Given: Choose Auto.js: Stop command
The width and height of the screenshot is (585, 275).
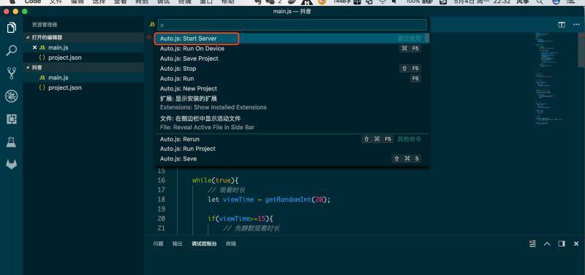Looking at the screenshot, I should [292, 69].
